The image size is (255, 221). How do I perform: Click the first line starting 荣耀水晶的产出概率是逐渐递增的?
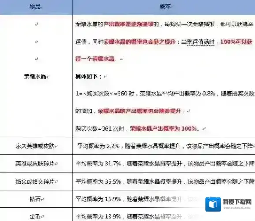165,24
